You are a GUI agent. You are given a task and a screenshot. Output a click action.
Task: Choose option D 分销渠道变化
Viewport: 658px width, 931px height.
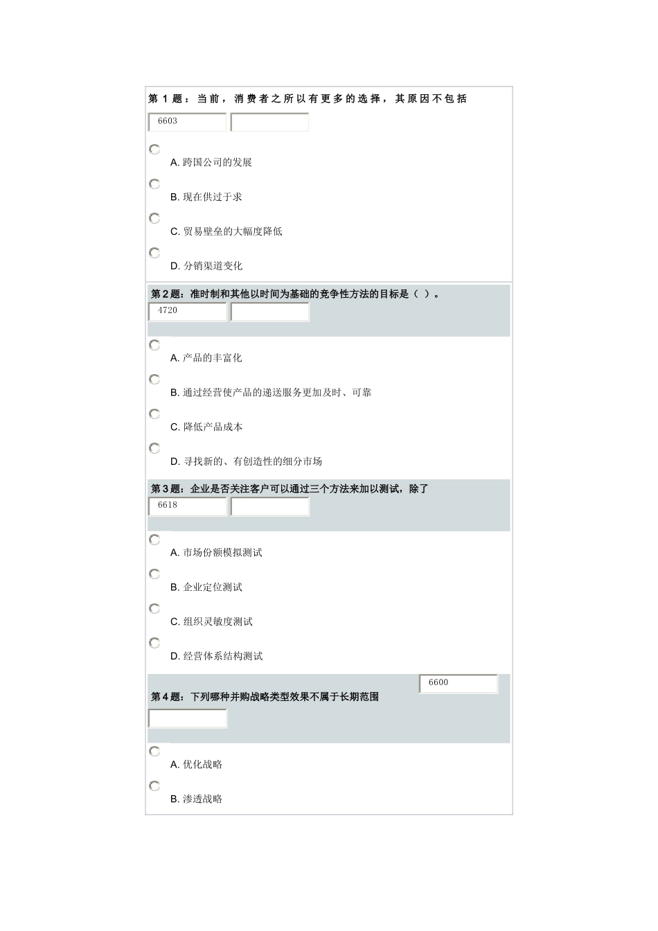154,253
